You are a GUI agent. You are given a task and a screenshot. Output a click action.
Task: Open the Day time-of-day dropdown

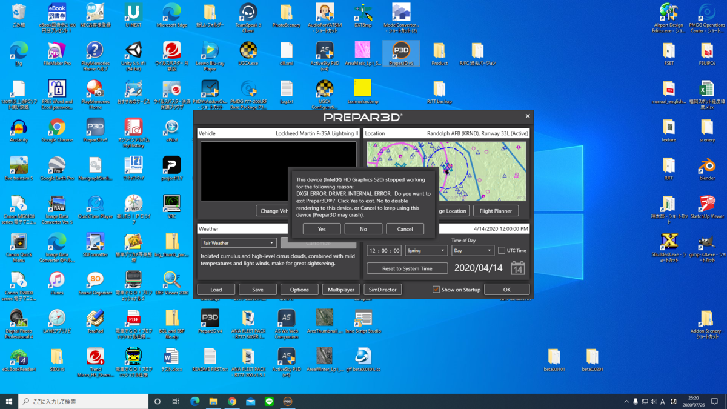coord(473,250)
